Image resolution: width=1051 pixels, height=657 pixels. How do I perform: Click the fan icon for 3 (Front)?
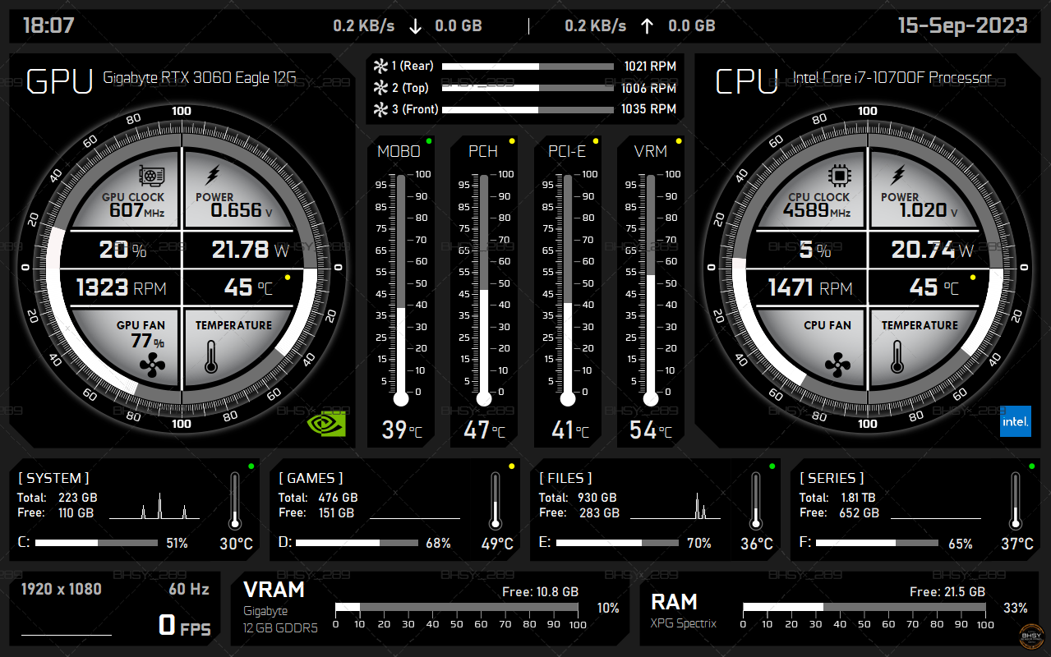pyautogui.click(x=380, y=108)
